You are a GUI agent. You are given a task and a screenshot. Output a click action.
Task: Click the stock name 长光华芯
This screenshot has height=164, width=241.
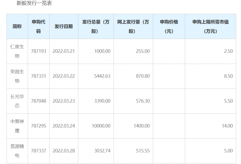coord(17,101)
